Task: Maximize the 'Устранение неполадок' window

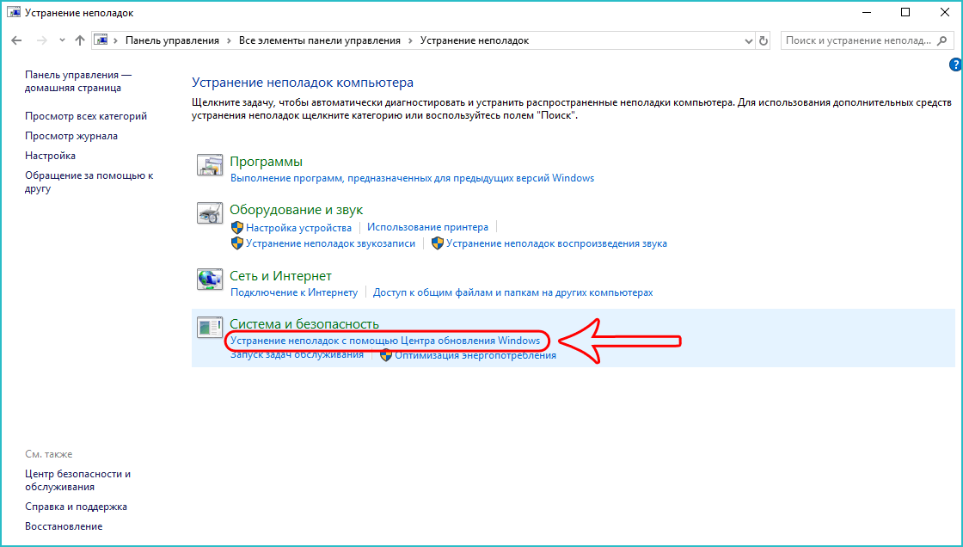Action: (905, 12)
